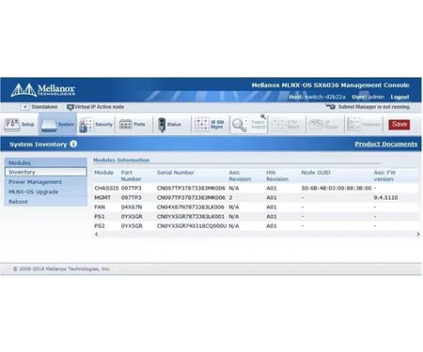Open the Ports section icon
The width and height of the screenshot is (423, 352).
click(125, 125)
